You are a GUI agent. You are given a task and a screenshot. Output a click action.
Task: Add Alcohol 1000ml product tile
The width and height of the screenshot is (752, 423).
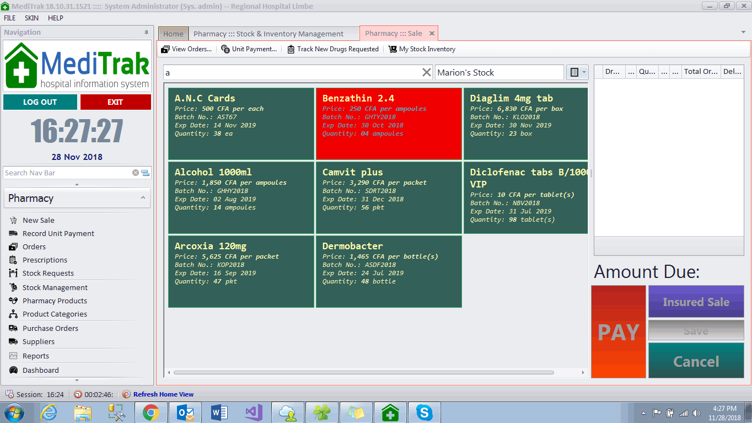click(x=241, y=197)
